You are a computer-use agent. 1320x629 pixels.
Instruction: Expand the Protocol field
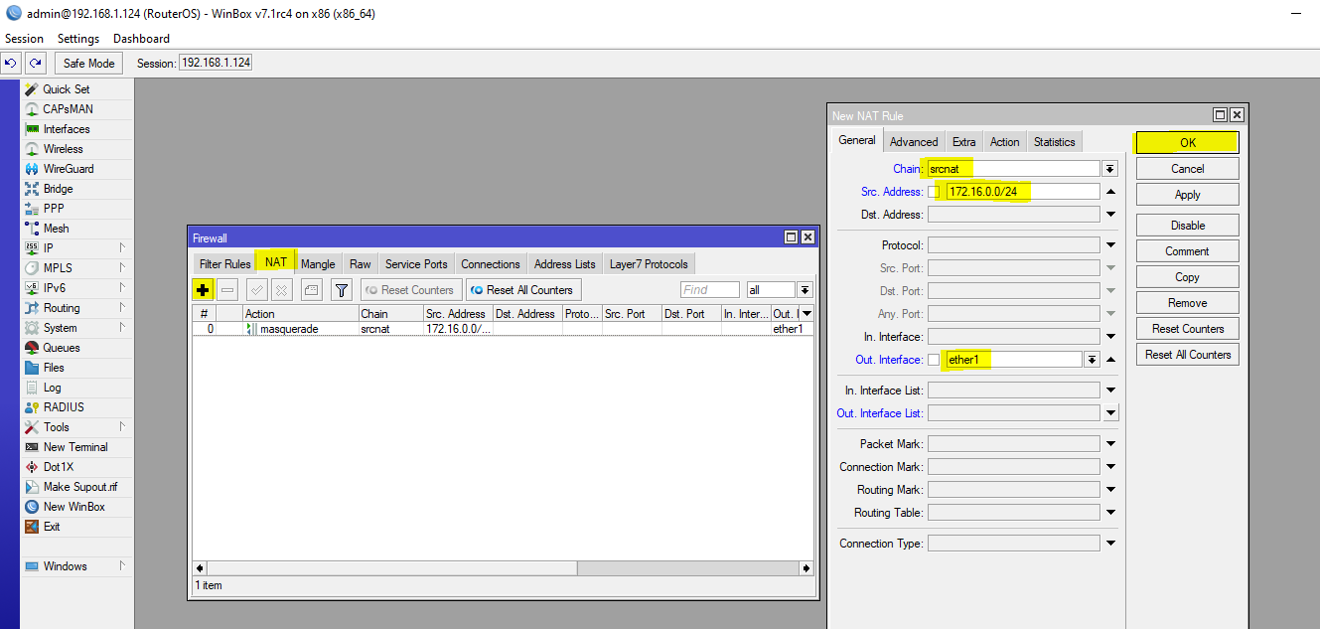tap(1110, 245)
